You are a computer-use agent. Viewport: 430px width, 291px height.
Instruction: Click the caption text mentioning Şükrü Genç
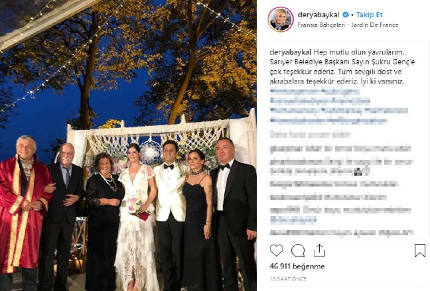point(342,62)
